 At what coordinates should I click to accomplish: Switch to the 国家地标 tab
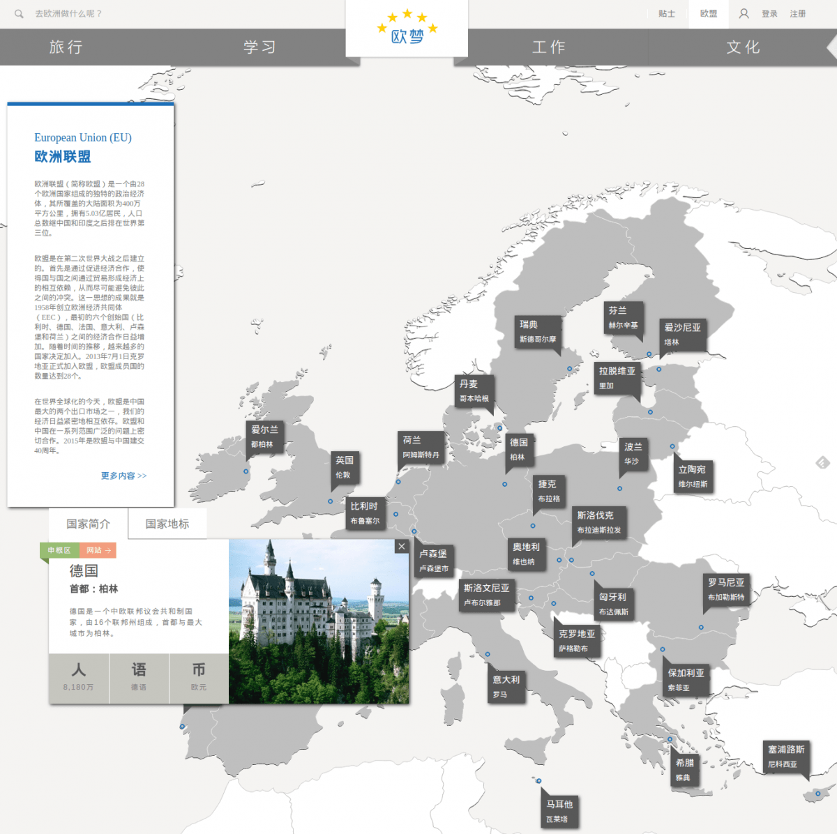click(x=167, y=524)
